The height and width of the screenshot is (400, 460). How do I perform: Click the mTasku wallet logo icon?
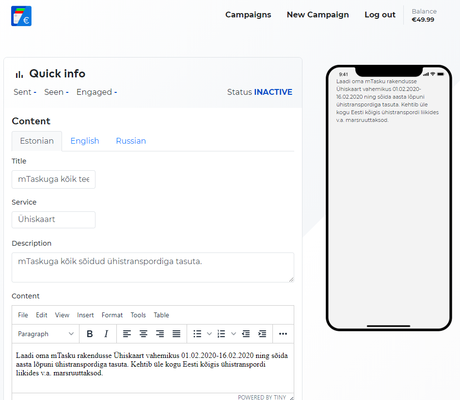[x=21, y=16]
